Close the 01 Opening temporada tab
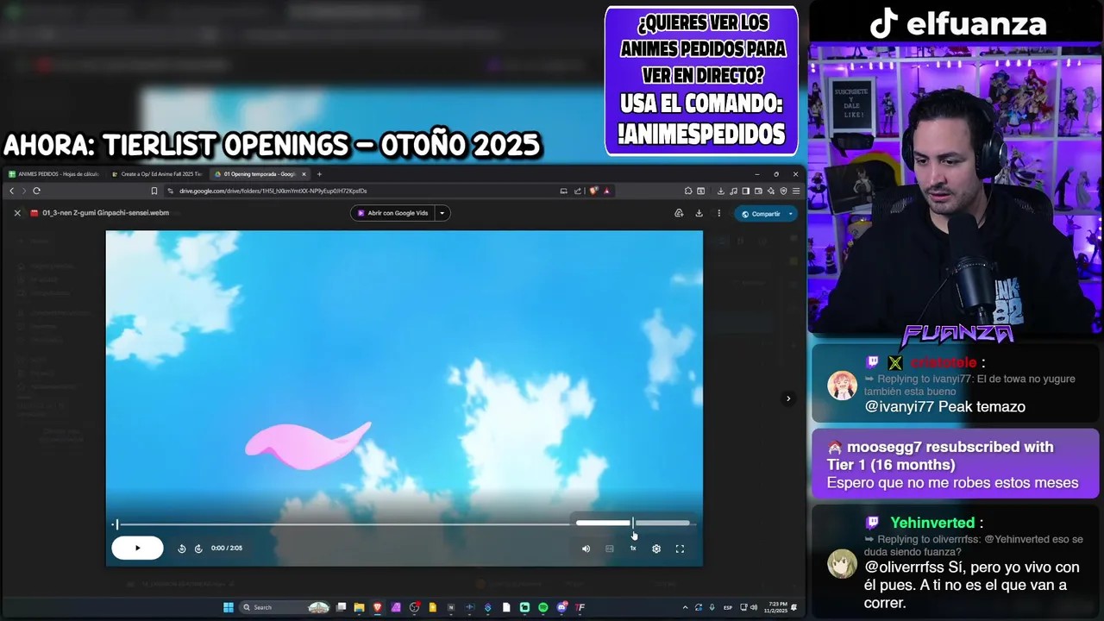 [x=304, y=174]
